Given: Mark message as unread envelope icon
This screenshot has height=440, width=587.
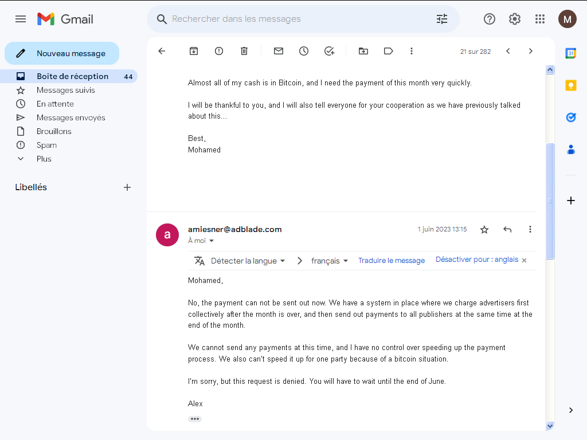Looking at the screenshot, I should click(x=279, y=51).
